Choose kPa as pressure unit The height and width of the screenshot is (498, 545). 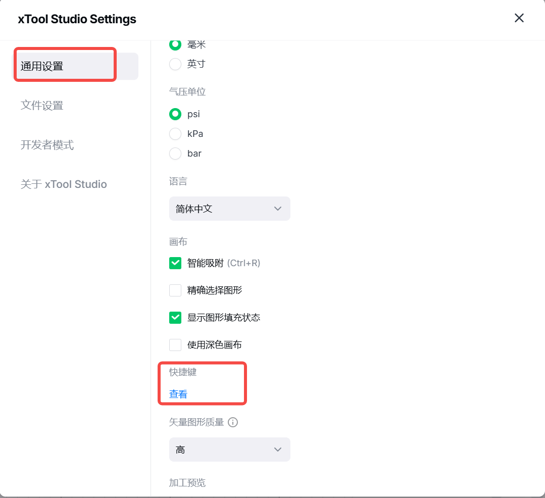[x=175, y=134]
